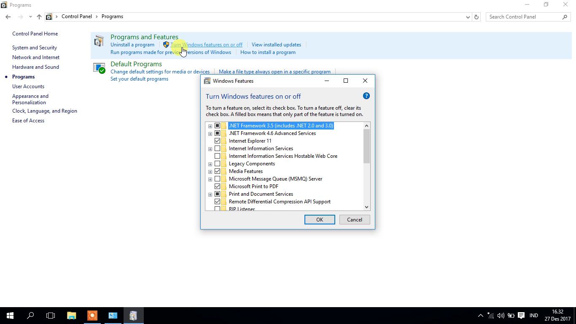Uncheck Microsoft Print to PDF
This screenshot has width=576, height=324.
point(217,186)
